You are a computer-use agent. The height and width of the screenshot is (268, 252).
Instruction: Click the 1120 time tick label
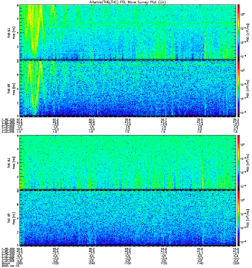coord(164,263)
